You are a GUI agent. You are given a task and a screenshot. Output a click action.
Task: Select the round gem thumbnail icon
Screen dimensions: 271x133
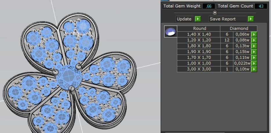point(171,32)
